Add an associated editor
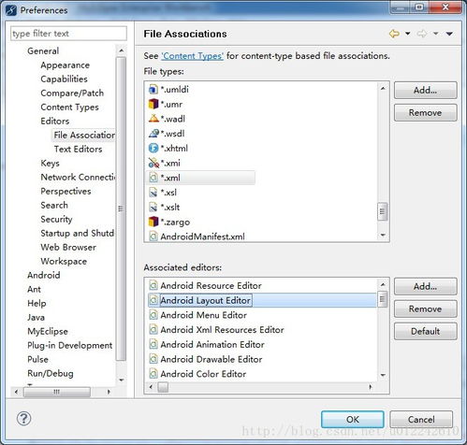467x445 pixels. pyautogui.click(x=425, y=286)
